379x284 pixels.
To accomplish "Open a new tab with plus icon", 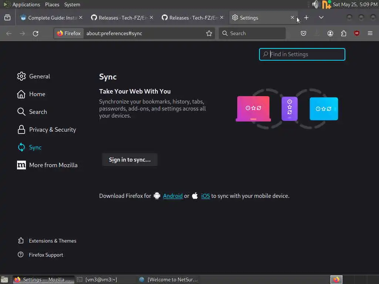I will tap(306, 18).
